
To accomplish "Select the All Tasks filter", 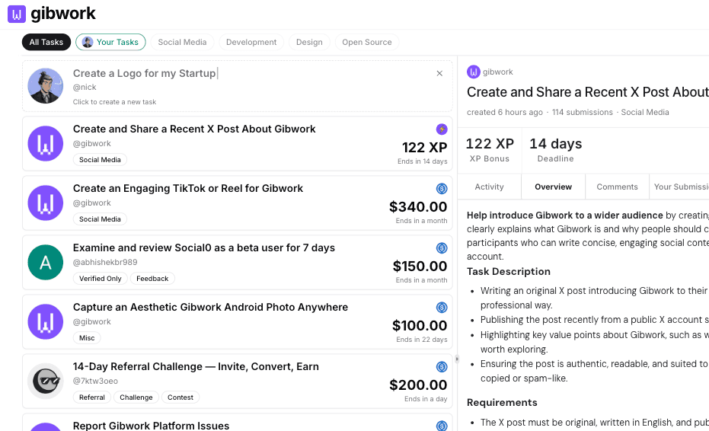I will (46, 42).
